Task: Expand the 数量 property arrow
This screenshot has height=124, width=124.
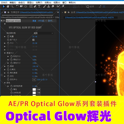Action: [5, 37]
